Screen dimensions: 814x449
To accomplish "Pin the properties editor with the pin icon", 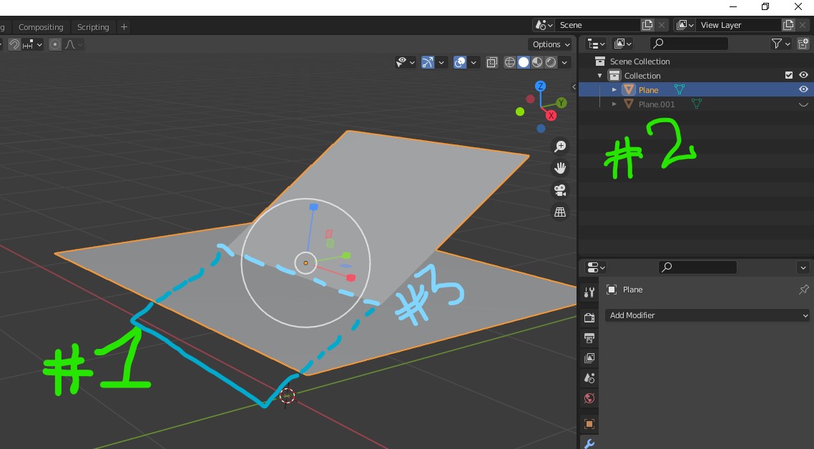I will pos(803,290).
